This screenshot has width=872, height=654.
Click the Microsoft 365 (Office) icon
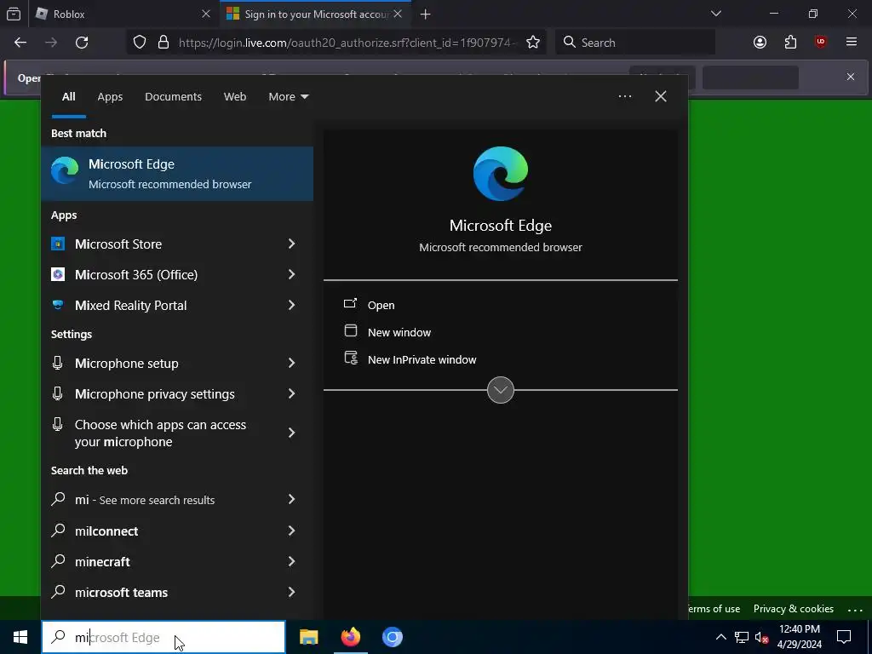pos(58,274)
